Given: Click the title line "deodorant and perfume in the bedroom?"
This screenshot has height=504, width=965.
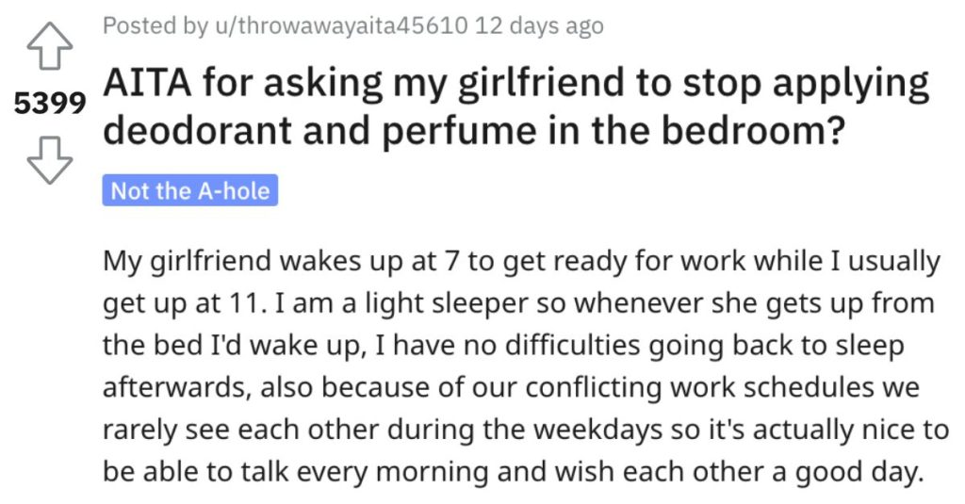Looking at the screenshot, I should 474,130.
